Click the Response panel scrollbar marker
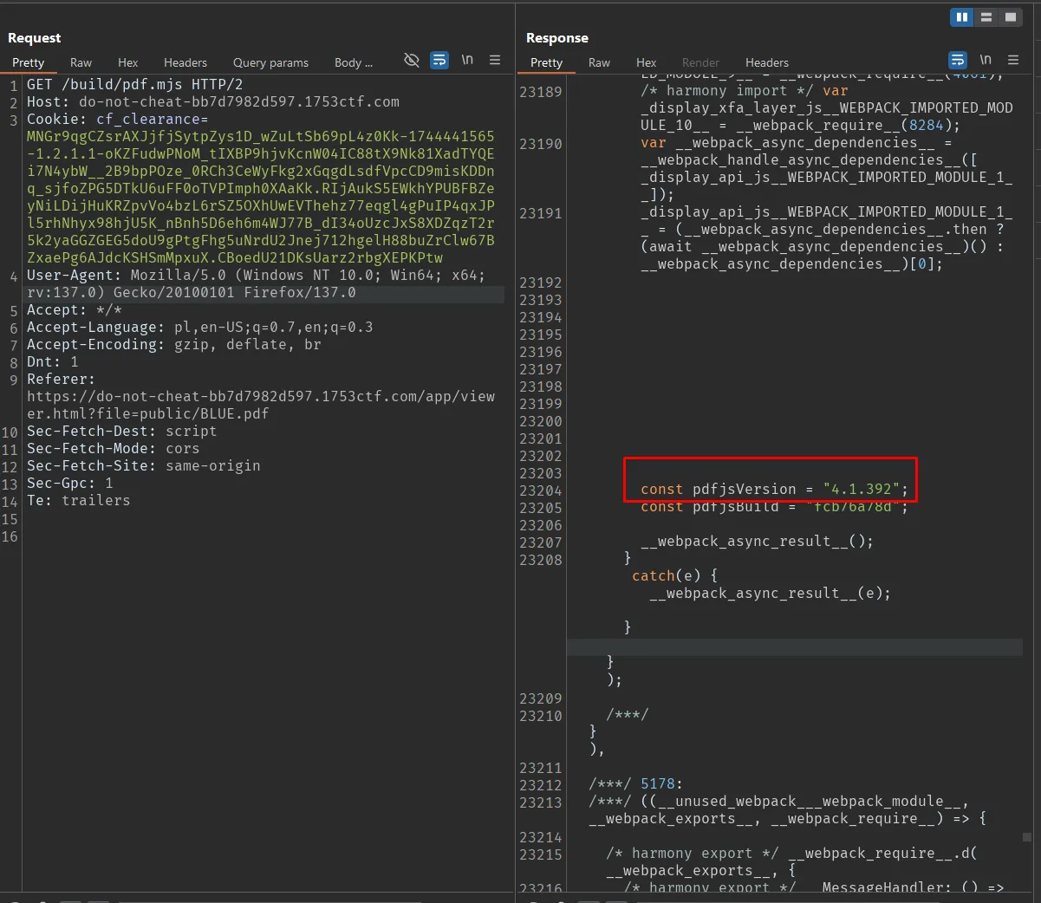 pyautogui.click(x=1027, y=837)
